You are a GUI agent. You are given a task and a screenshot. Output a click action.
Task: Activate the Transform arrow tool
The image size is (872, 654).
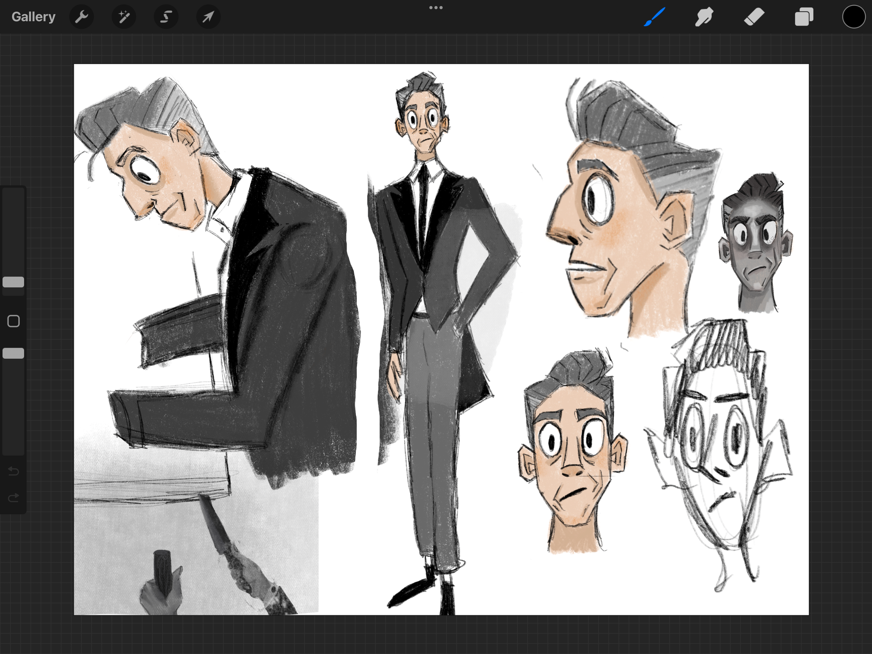point(208,16)
